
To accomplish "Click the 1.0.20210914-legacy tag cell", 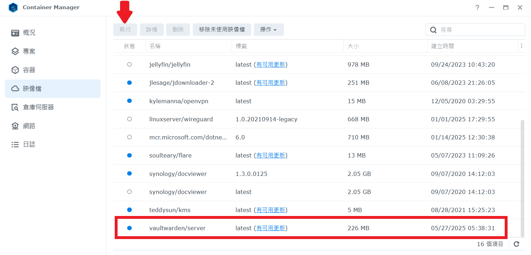I will (x=266, y=119).
